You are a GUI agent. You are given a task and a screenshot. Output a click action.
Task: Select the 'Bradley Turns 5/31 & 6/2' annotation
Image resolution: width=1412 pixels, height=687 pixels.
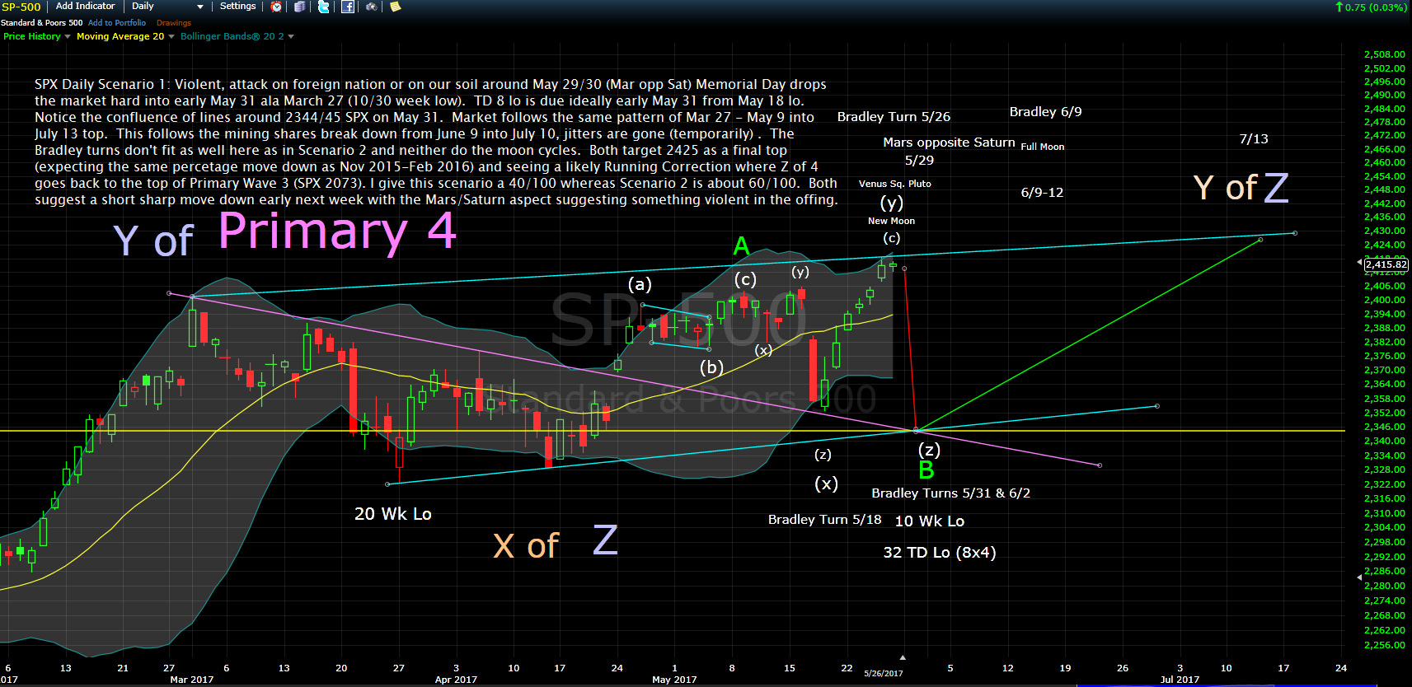[951, 493]
